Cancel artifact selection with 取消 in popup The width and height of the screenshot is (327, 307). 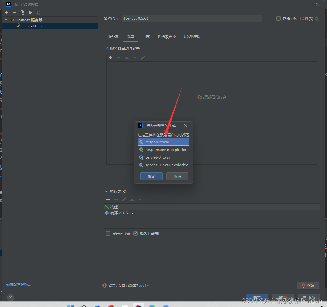pyautogui.click(x=177, y=176)
